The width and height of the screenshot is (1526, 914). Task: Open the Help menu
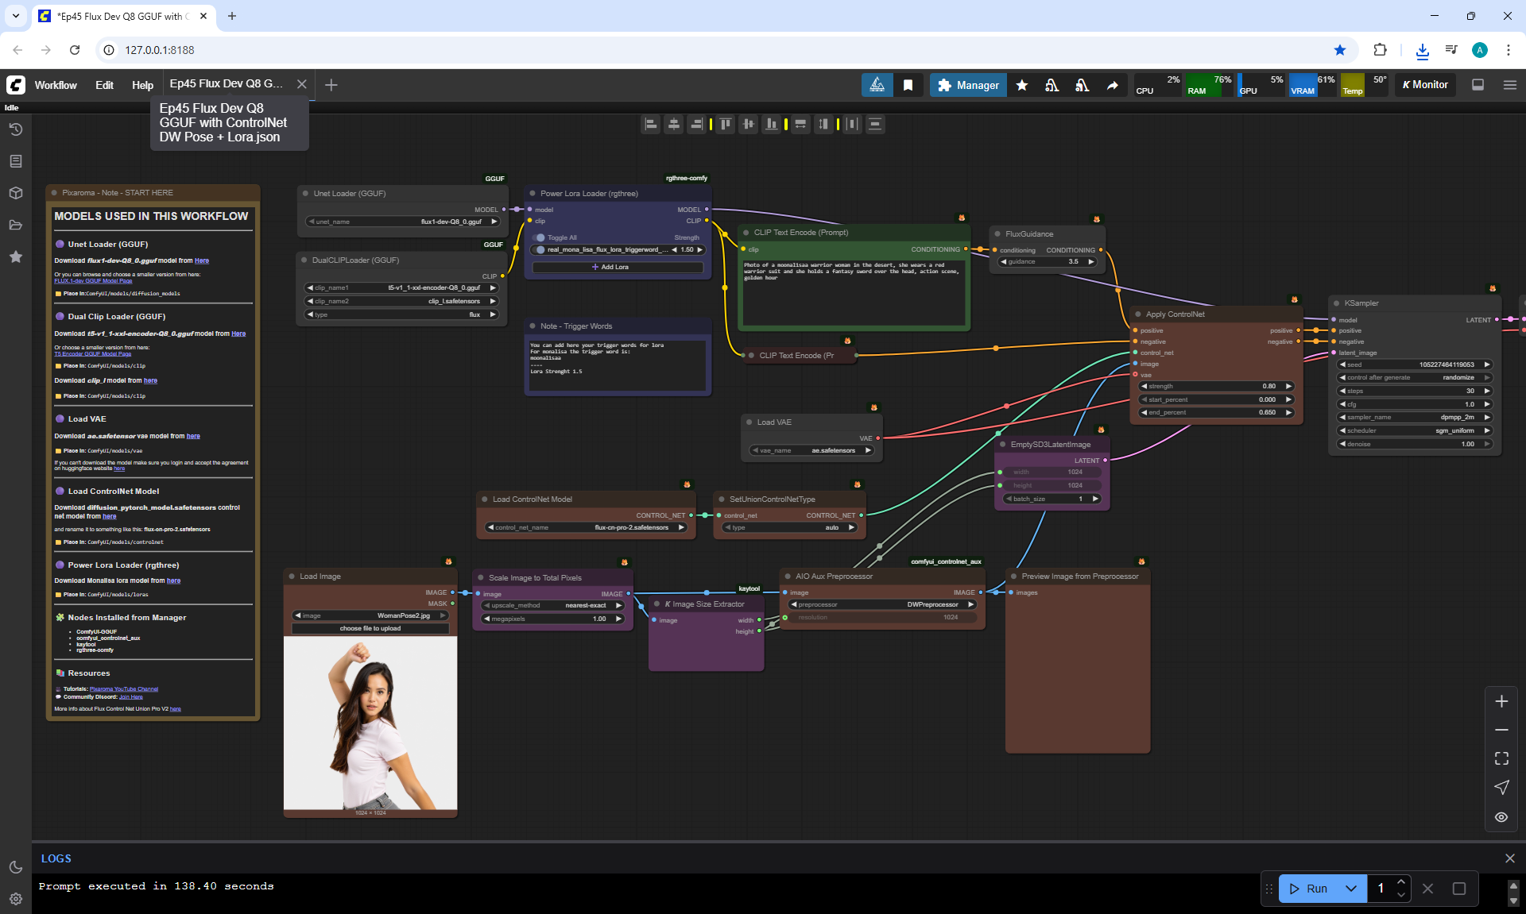click(142, 85)
